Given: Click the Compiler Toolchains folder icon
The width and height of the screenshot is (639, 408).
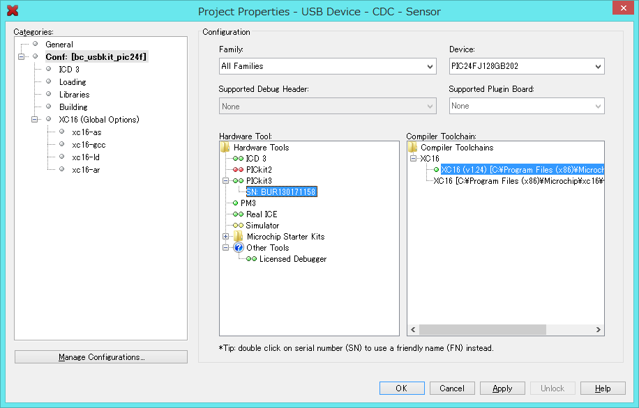Looking at the screenshot, I should [413, 148].
